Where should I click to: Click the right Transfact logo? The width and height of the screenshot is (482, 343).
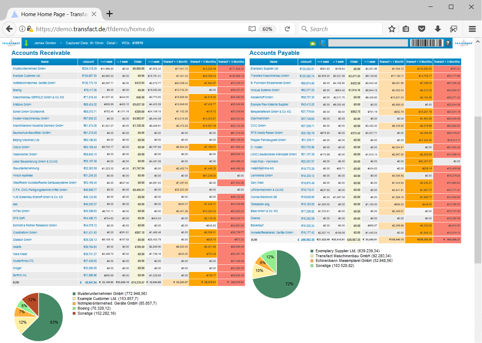[464, 43]
